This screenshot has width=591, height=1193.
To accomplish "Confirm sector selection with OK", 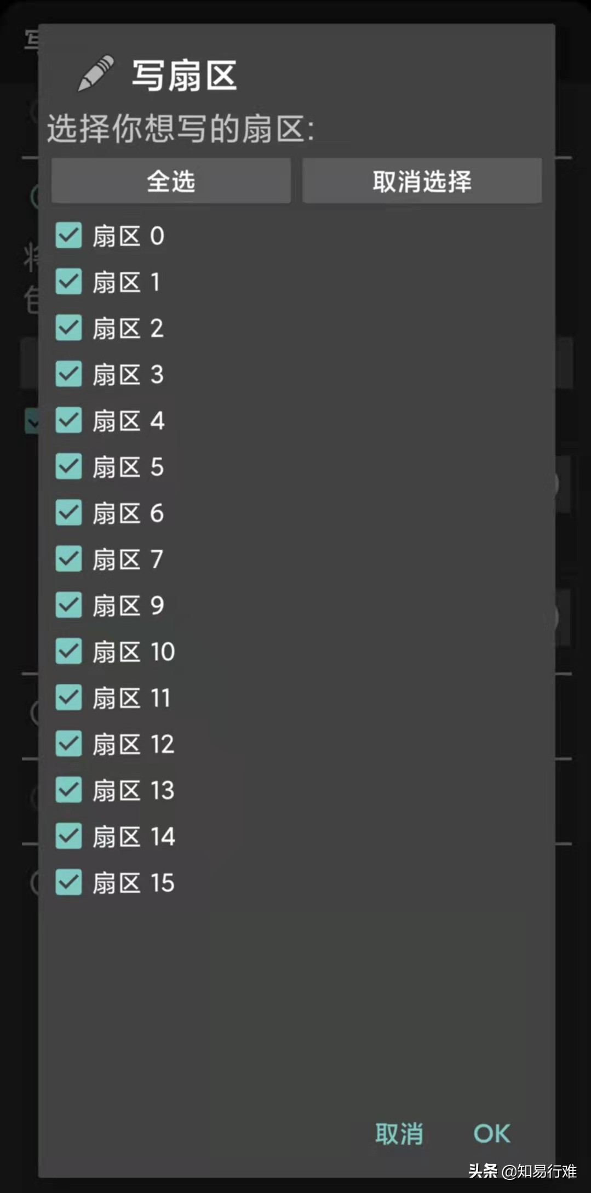I will (492, 1134).
